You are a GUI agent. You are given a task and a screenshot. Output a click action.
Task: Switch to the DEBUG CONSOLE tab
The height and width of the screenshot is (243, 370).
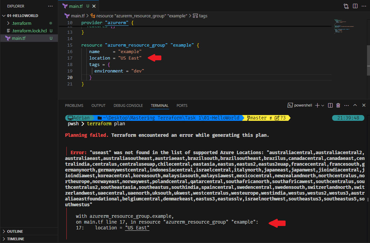(x=128, y=106)
